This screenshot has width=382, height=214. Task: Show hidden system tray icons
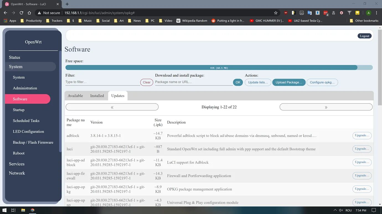335,210
